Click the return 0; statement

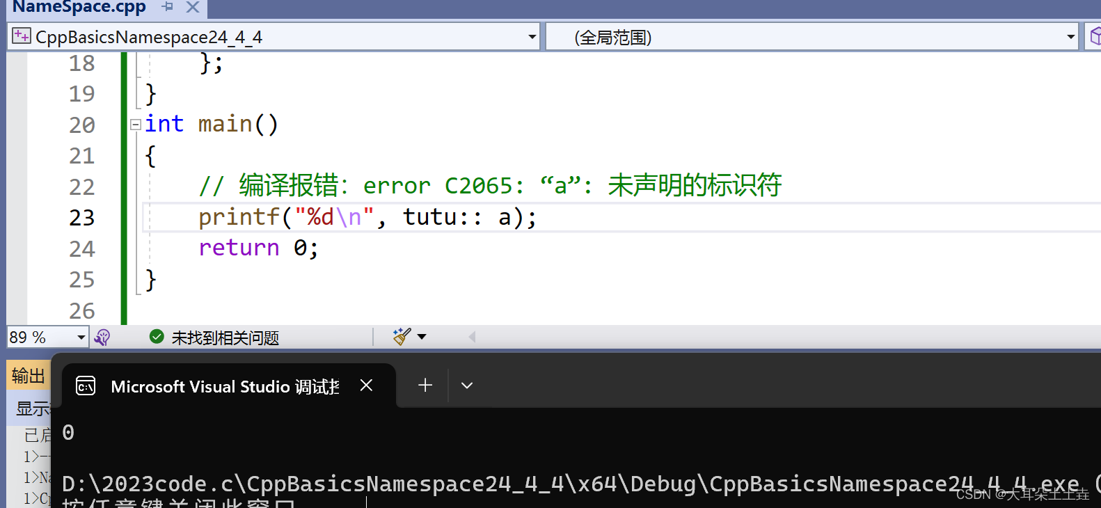click(x=258, y=248)
